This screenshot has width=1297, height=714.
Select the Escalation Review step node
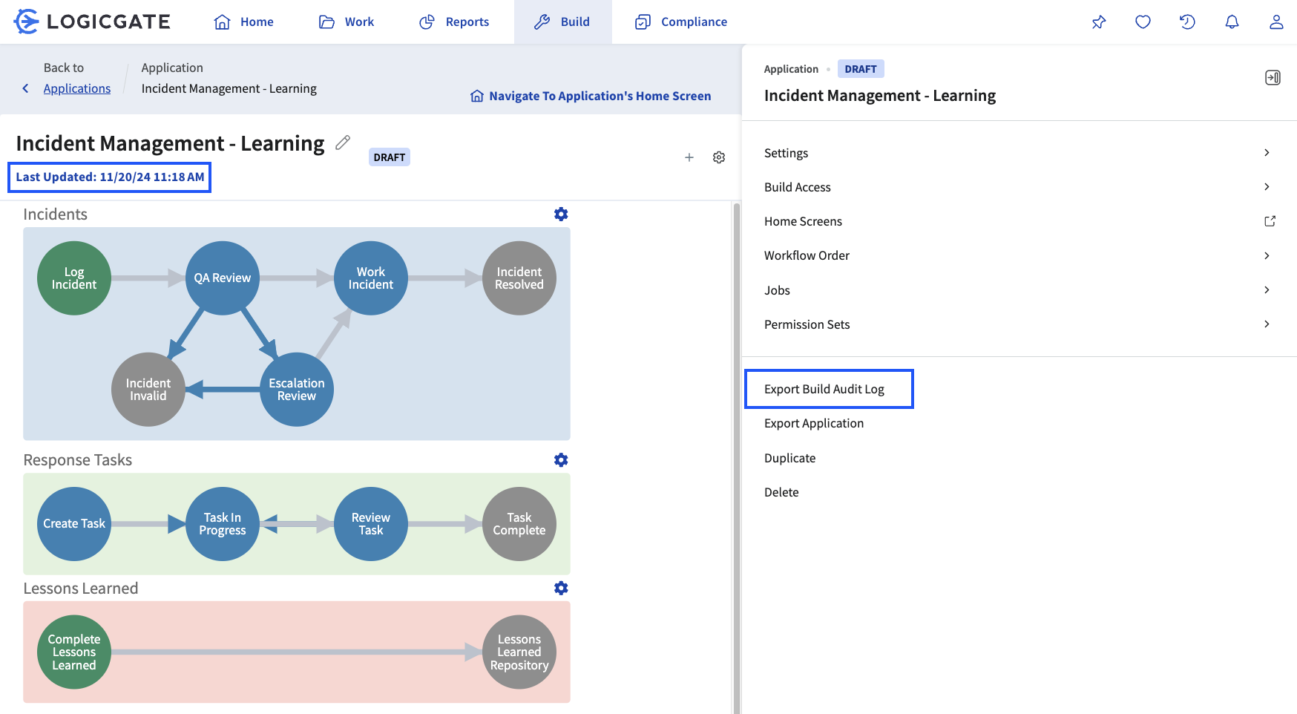tap(297, 390)
